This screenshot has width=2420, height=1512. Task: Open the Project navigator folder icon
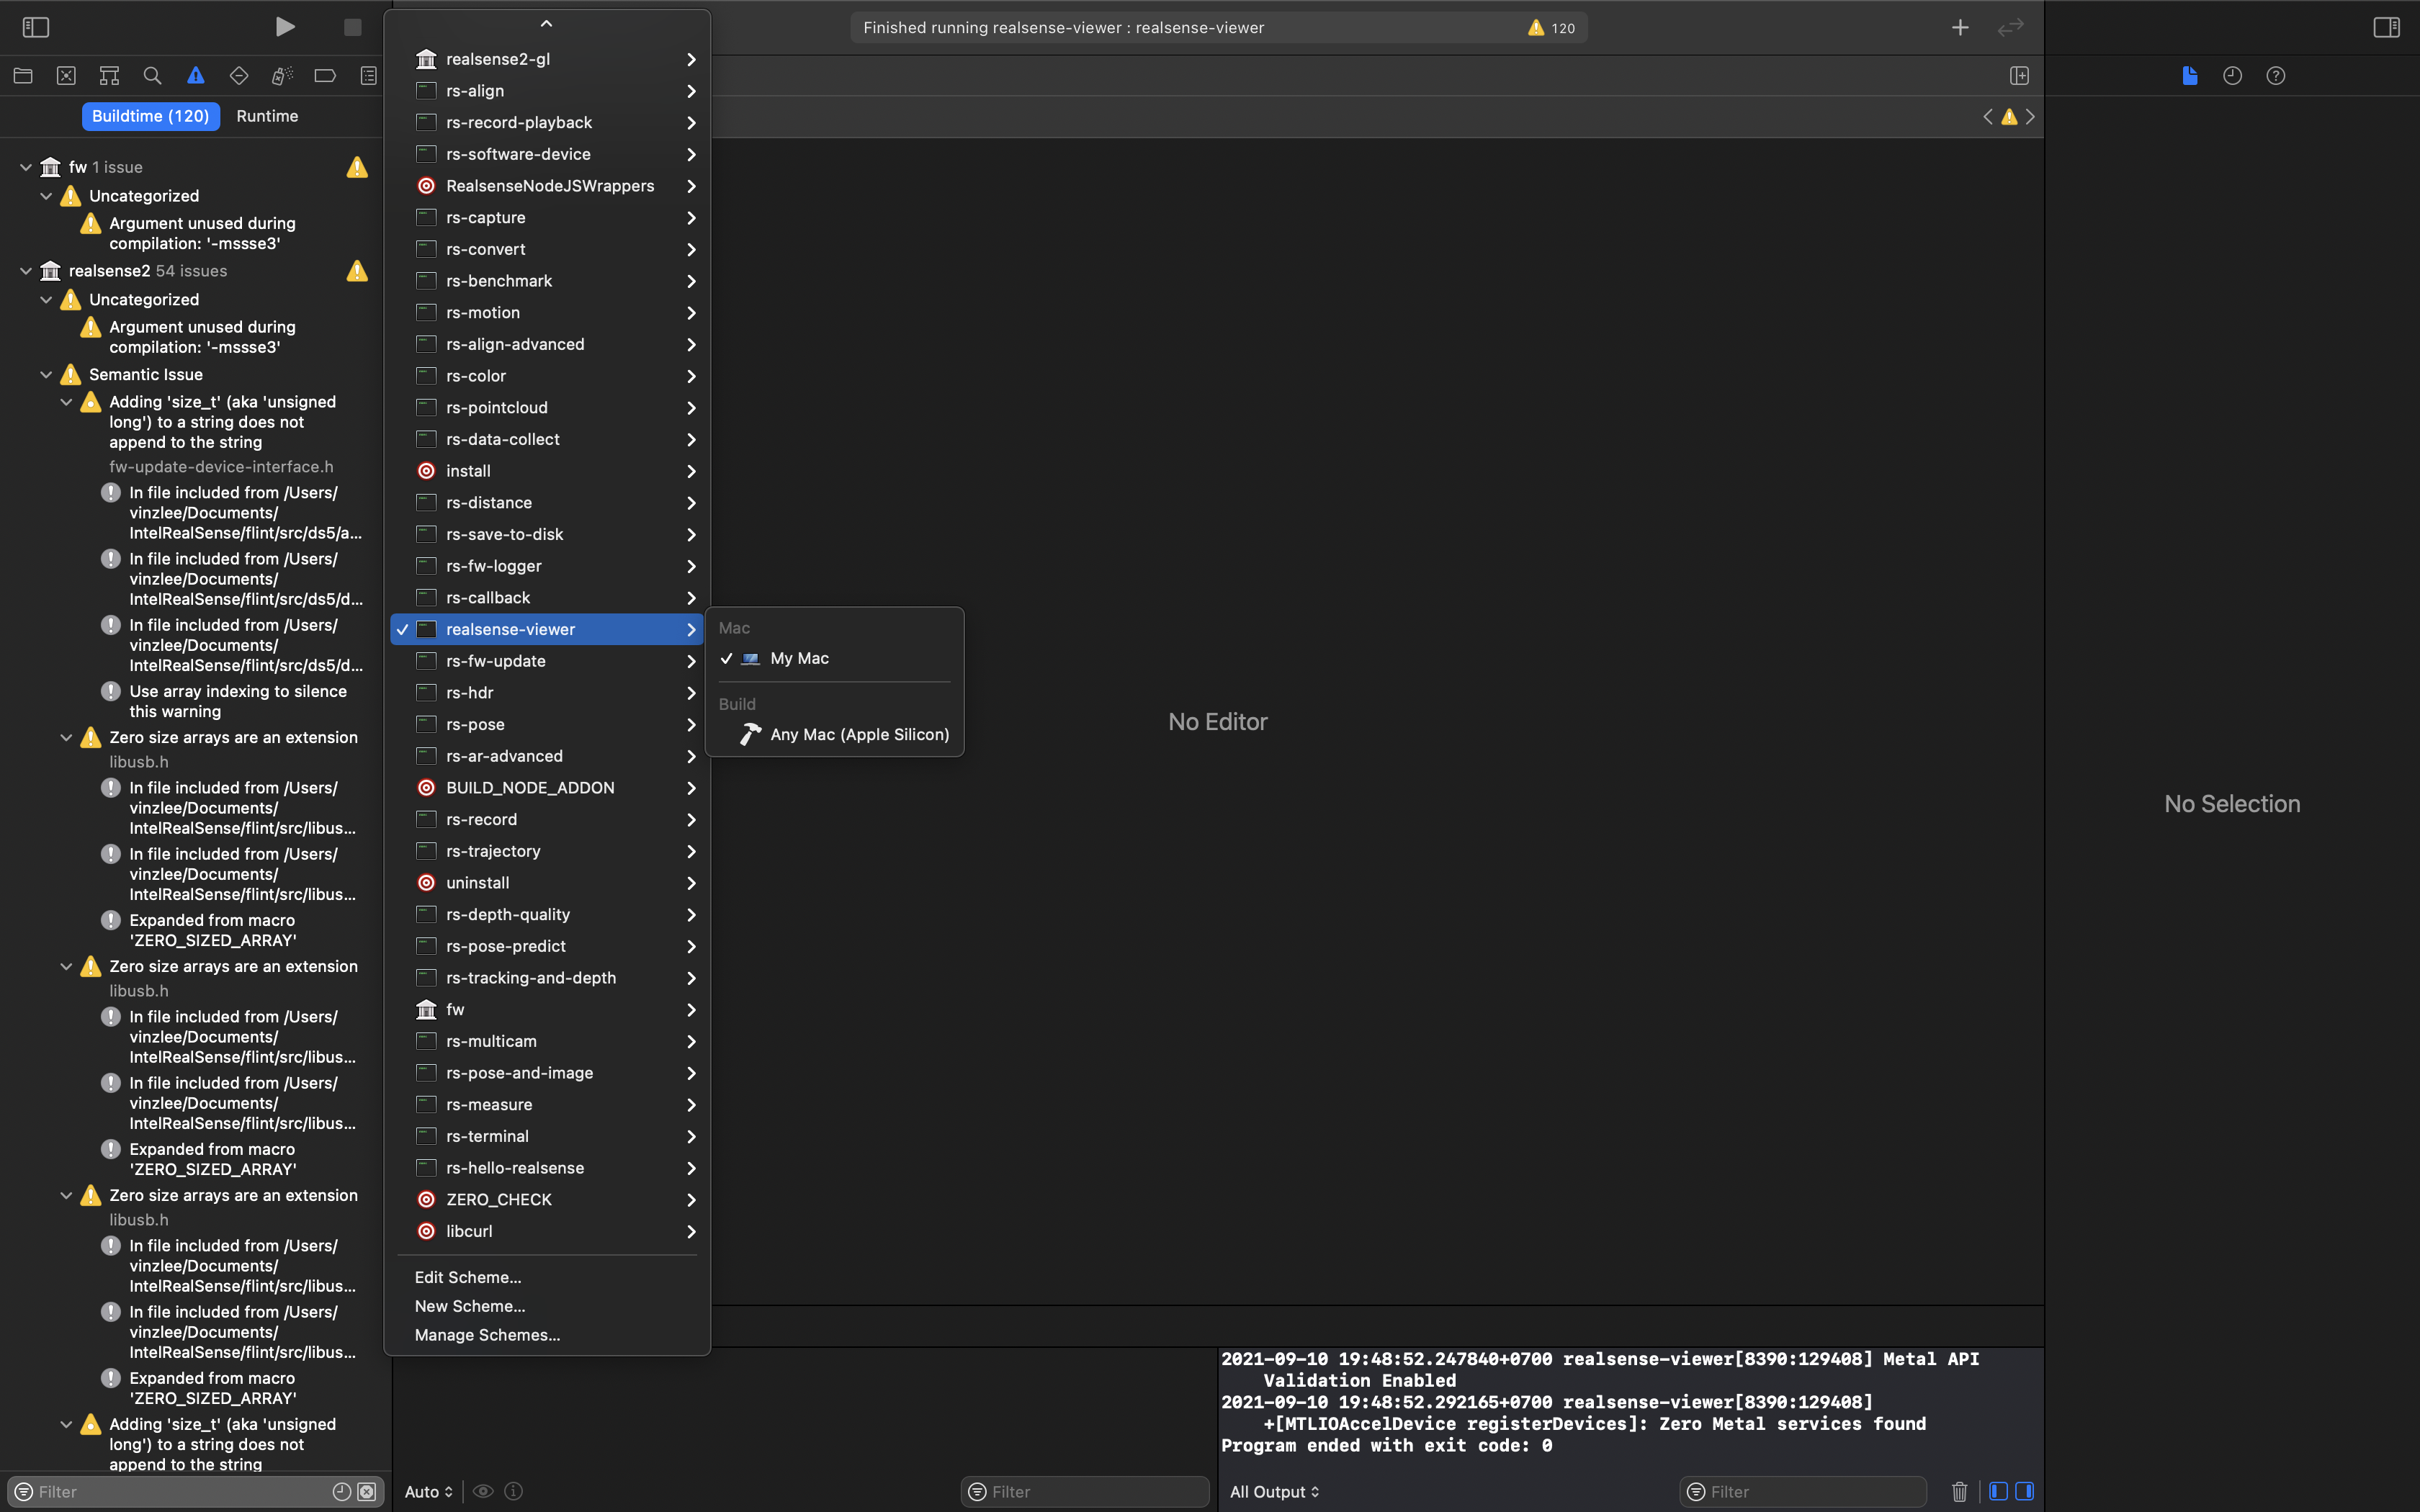tap(22, 75)
